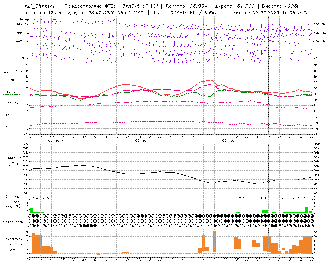Click the Td 2м dew point legend entry
The height and width of the screenshot is (262, 327).
[12, 92]
